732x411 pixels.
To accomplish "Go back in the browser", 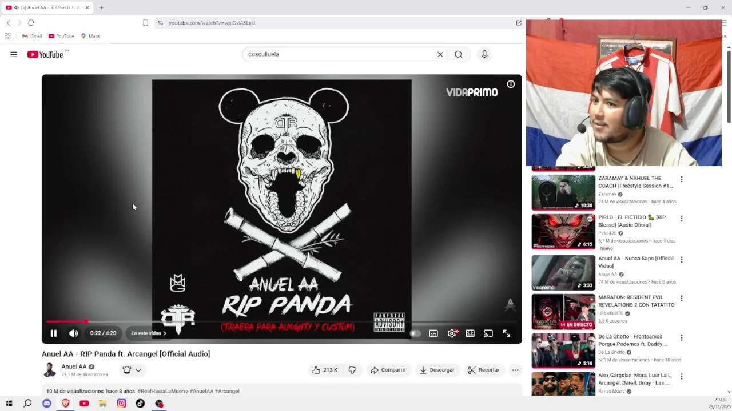I will (9, 23).
